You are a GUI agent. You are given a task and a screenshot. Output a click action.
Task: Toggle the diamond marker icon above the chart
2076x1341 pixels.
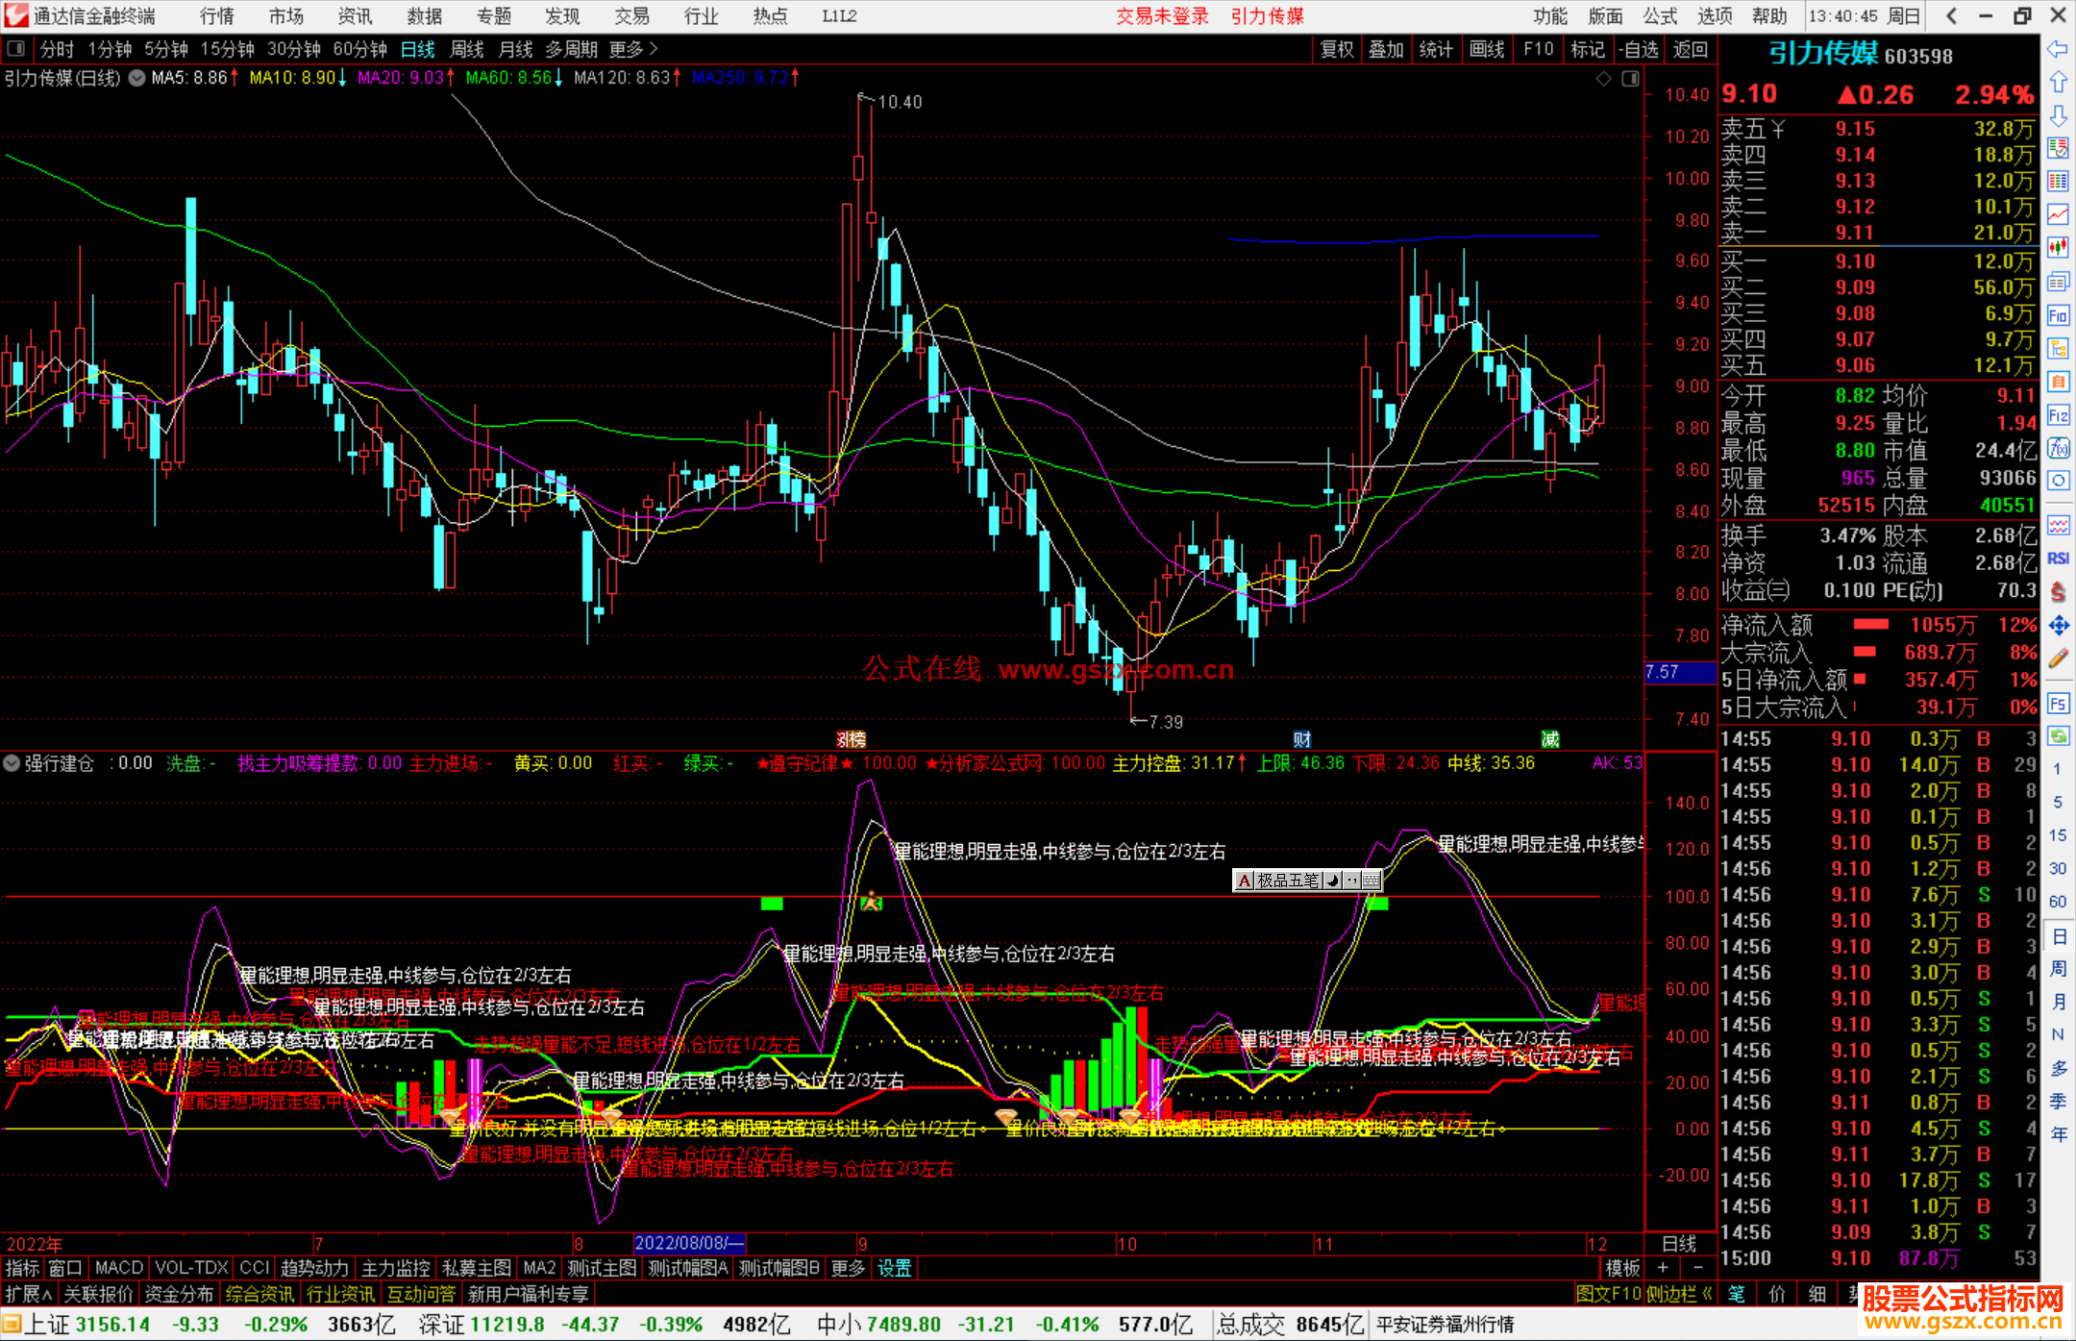coord(1603,79)
